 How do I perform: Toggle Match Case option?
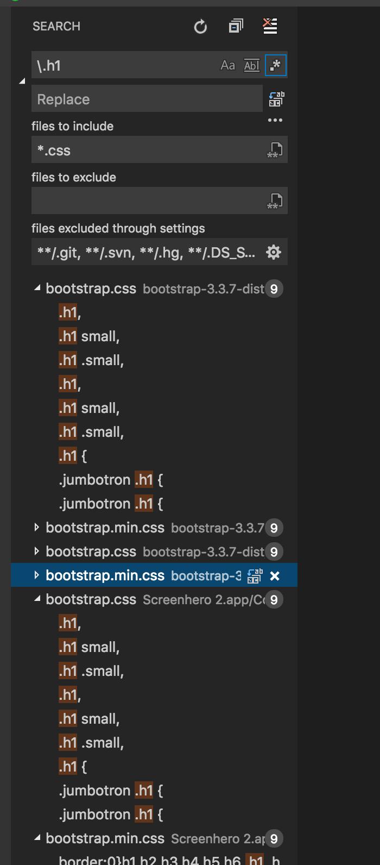tap(227, 66)
